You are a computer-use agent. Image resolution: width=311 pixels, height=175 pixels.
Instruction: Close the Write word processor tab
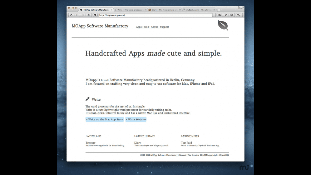tap(145, 10)
